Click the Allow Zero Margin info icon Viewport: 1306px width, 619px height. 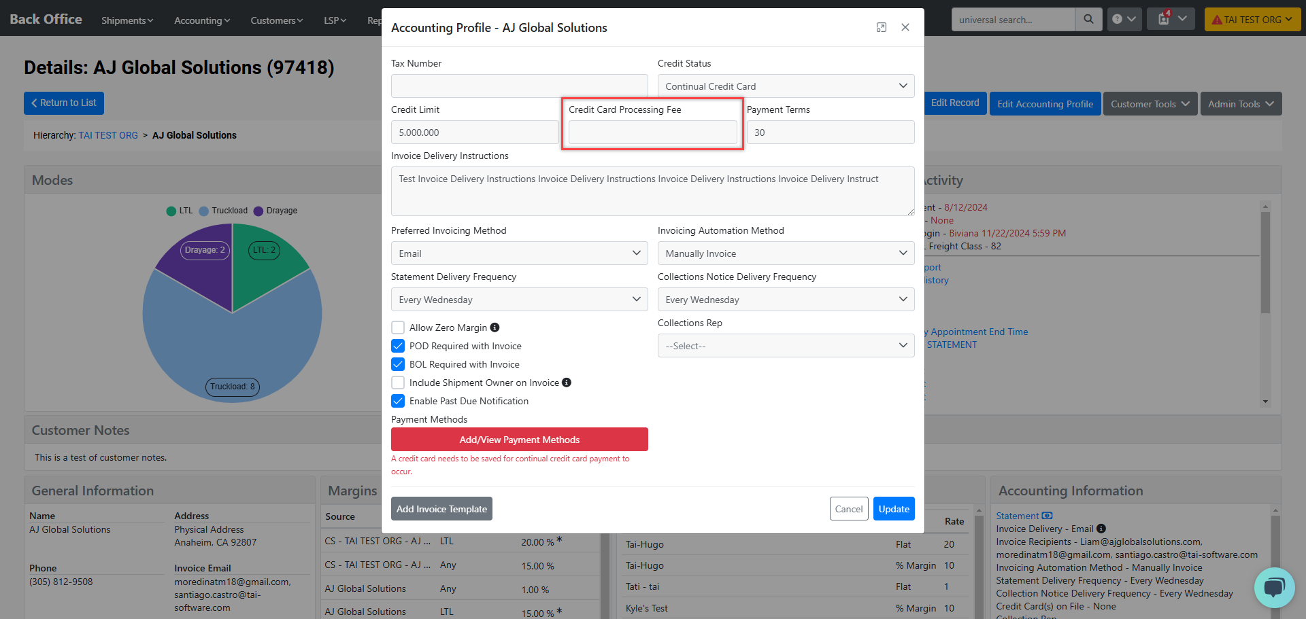495,328
